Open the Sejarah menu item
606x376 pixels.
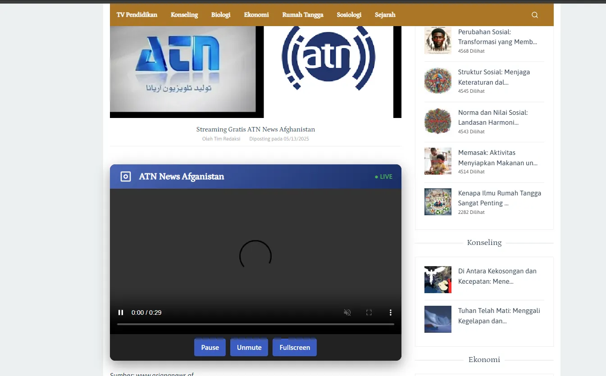[x=385, y=15]
